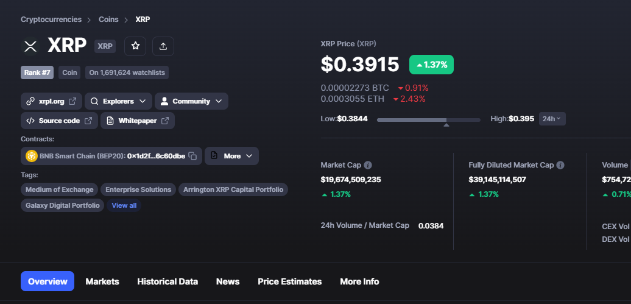631x304 pixels.
Task: Click the low-high price range bar
Action: (429, 120)
